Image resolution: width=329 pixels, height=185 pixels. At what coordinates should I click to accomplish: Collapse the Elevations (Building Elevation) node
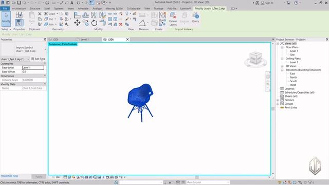click(x=282, y=70)
